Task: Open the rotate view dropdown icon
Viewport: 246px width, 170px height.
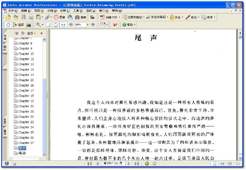Action: tap(104, 24)
